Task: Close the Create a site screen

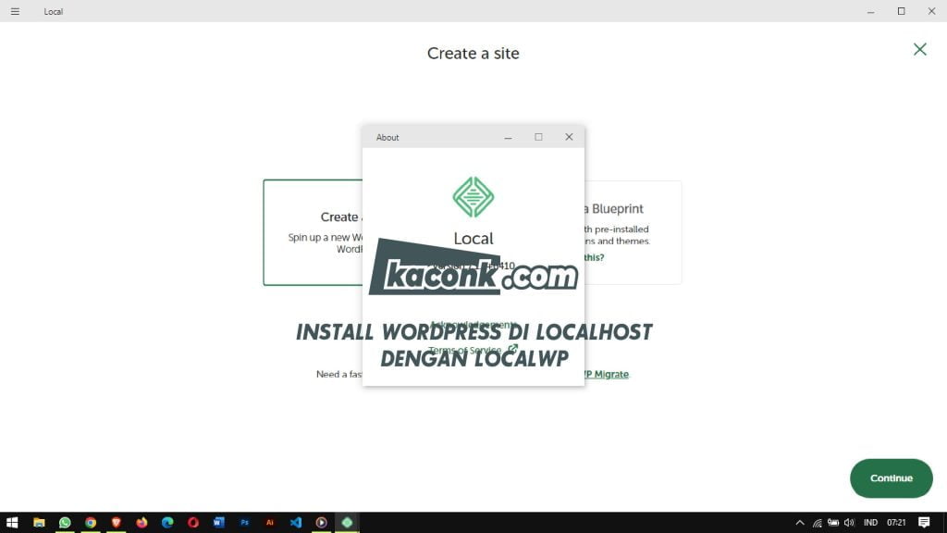Action: tap(920, 49)
